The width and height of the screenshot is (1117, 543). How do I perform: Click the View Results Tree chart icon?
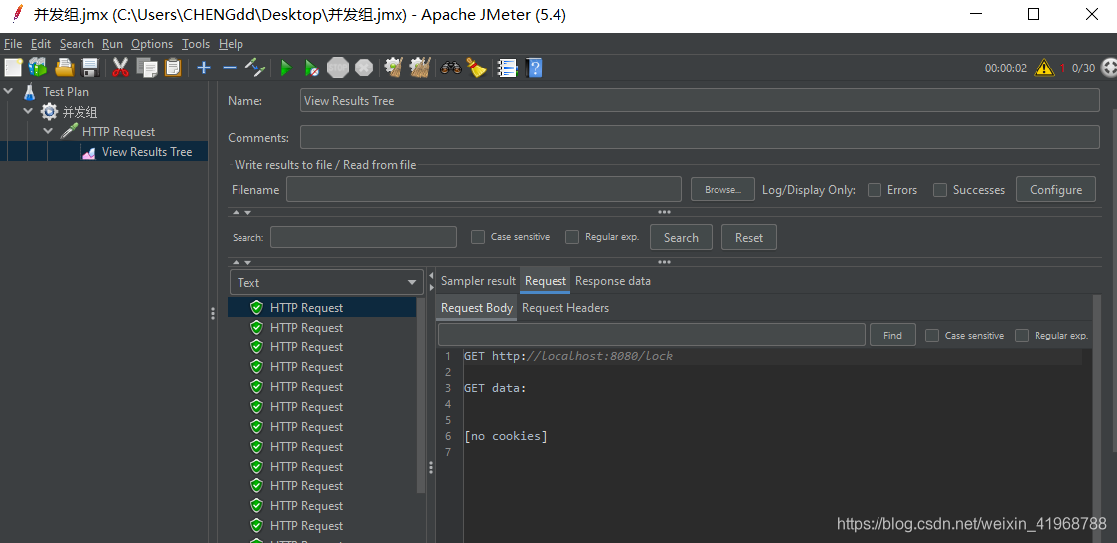[x=89, y=152]
